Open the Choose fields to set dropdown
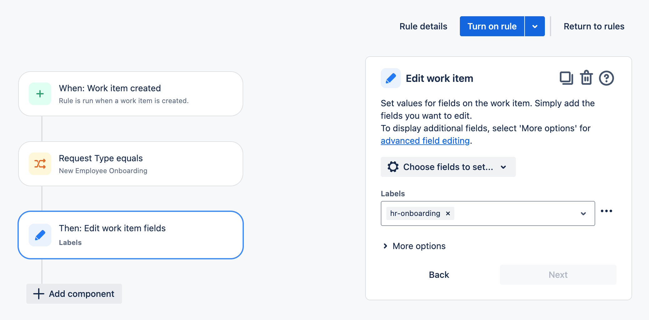 (448, 167)
